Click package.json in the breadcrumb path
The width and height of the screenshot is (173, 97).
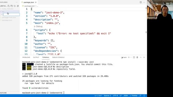pyautogui.click(x=29, y=6)
